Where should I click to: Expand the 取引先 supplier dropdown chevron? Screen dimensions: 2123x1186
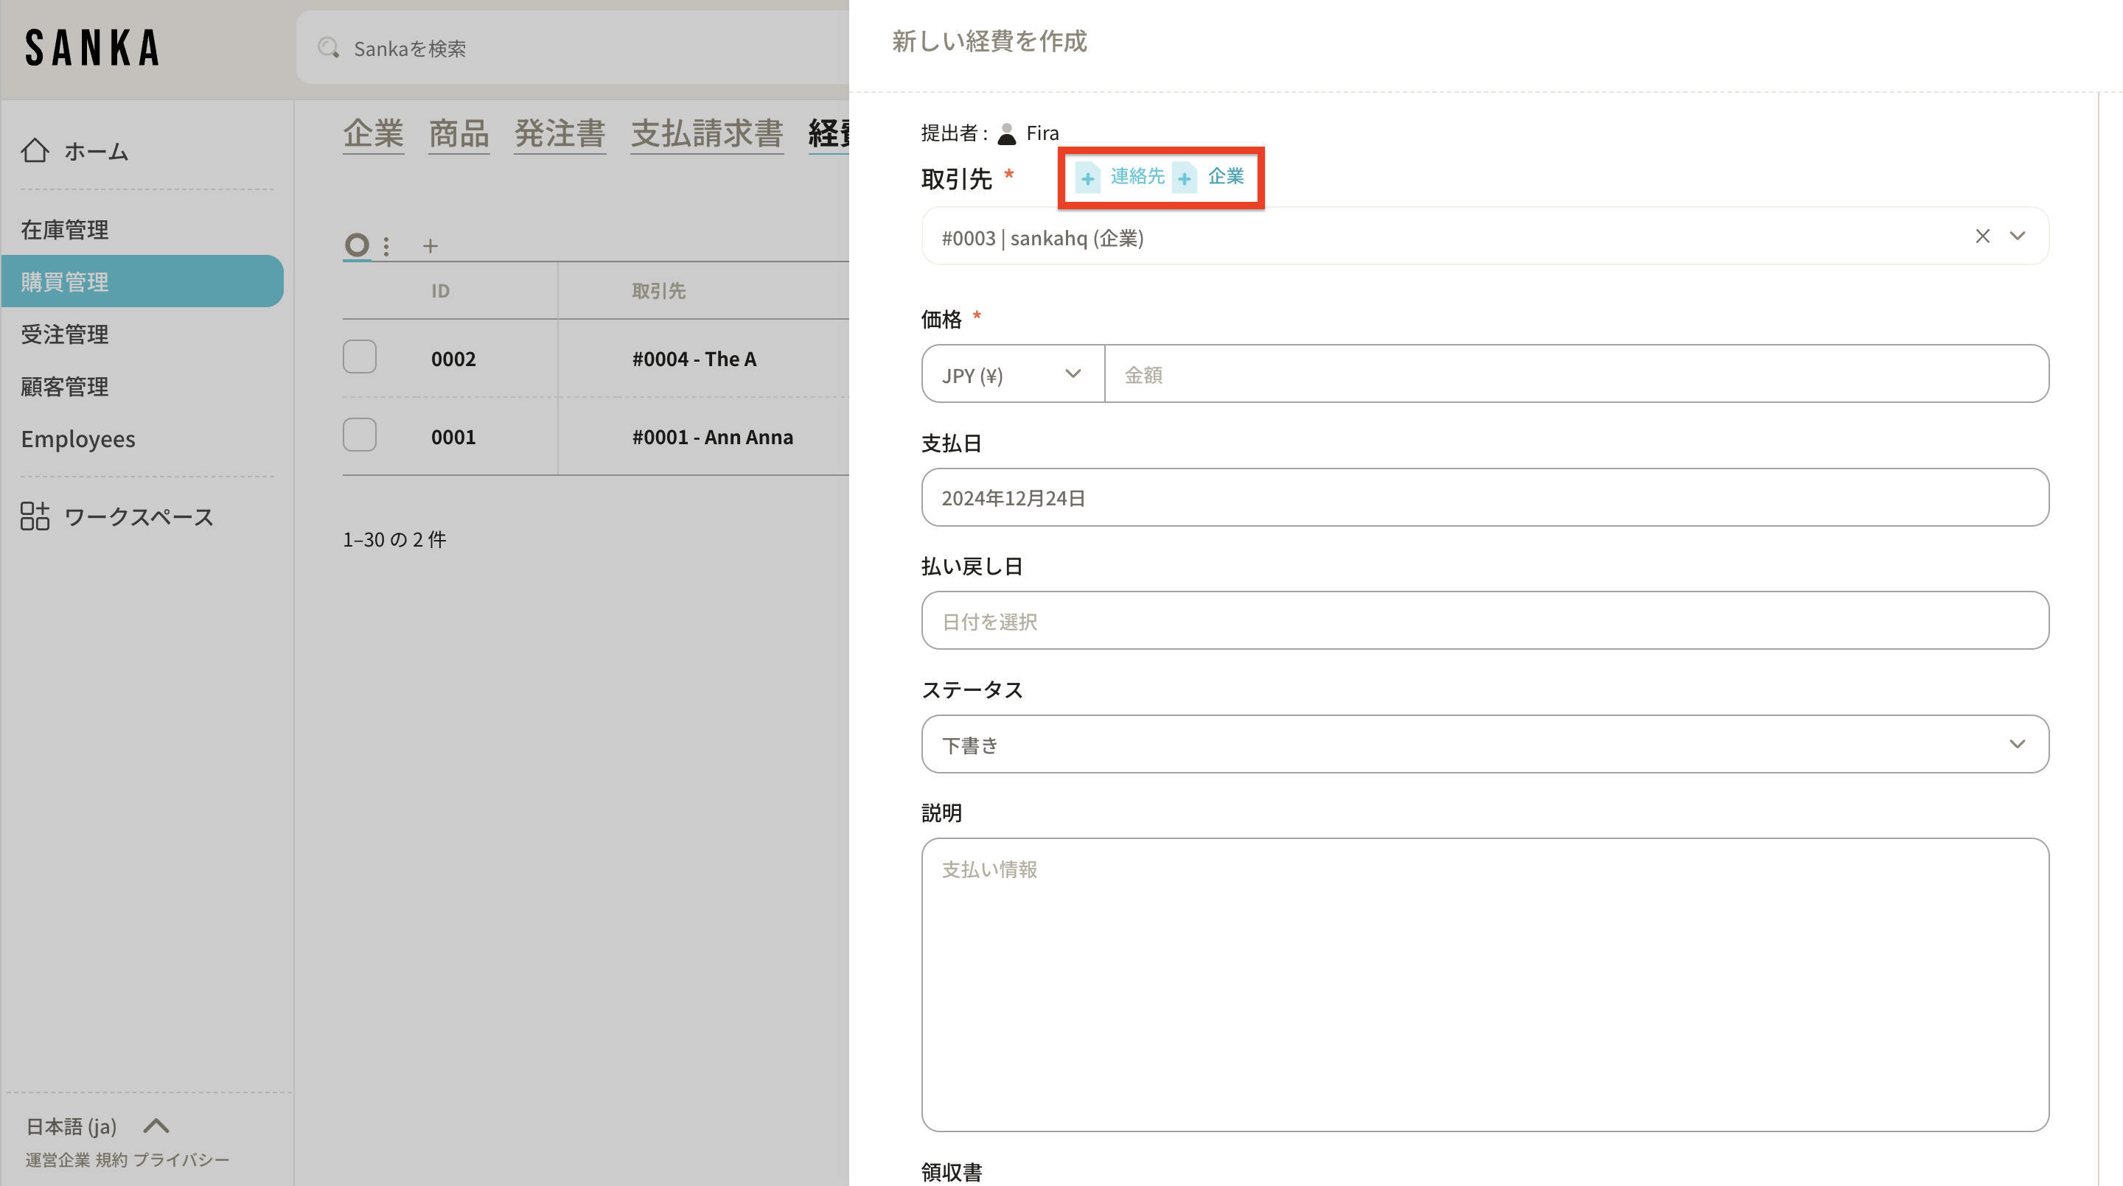(x=2017, y=236)
